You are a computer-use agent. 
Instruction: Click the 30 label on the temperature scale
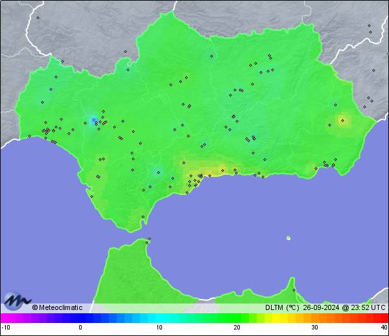(x=315, y=328)
